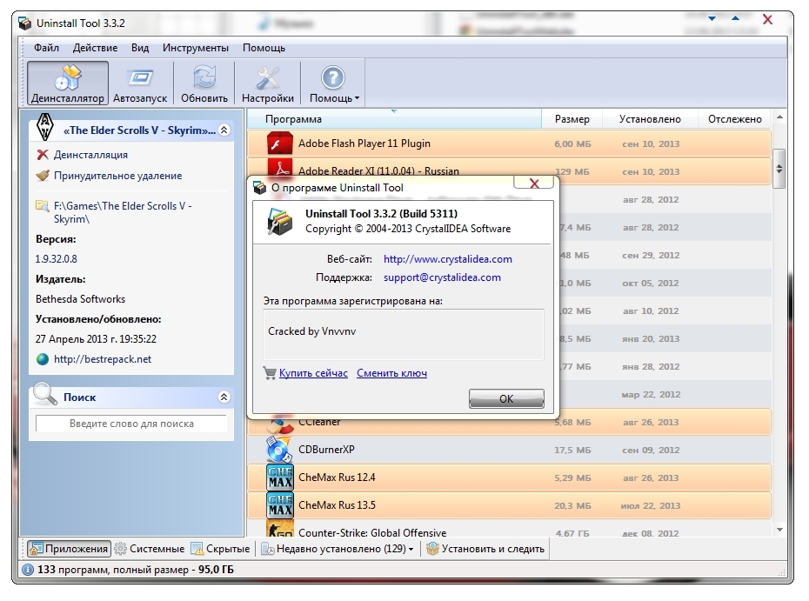Click the icon in About dialog title bar
Viewport: 809px width, 601px height.
pos(259,188)
